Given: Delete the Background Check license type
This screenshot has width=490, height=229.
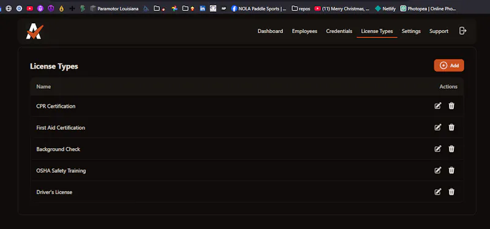Looking at the screenshot, I should coord(451,149).
